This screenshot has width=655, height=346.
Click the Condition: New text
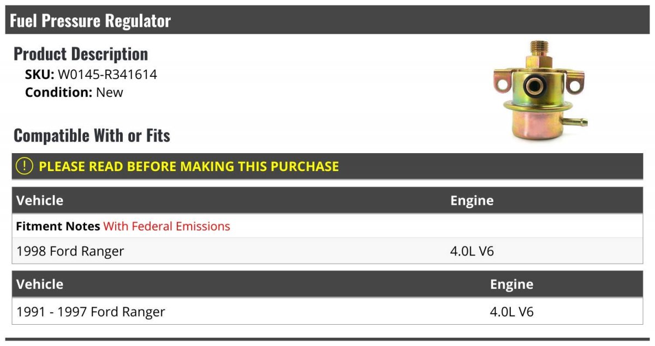(x=74, y=92)
